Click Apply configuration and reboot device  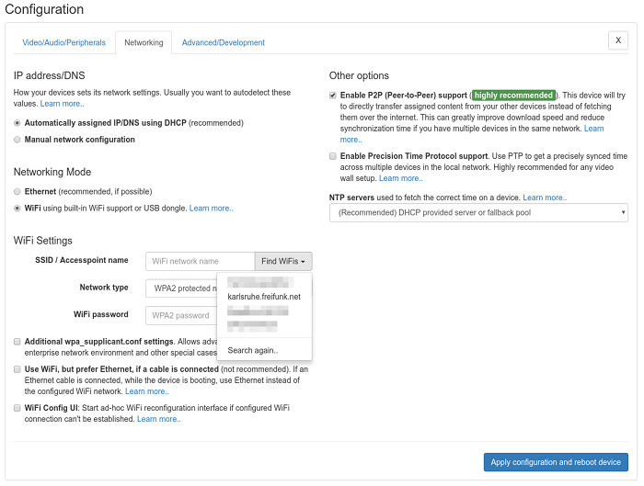[556, 462]
